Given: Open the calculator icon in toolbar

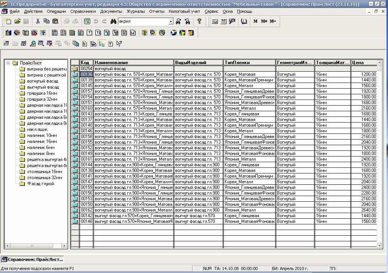Looking at the screenshot, I should pyautogui.click(x=215, y=21).
